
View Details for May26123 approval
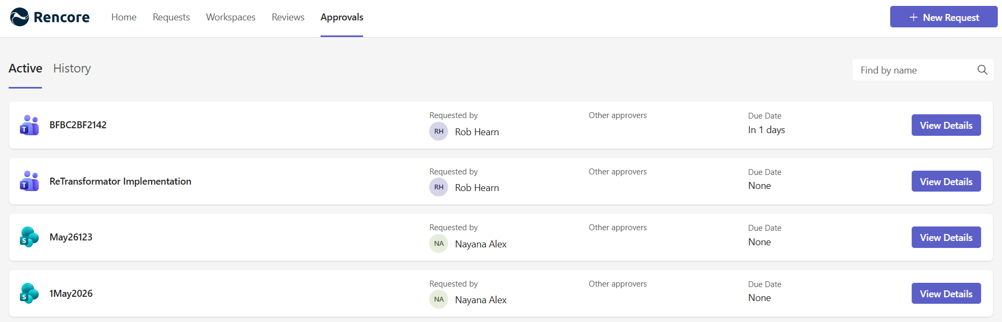coord(946,237)
